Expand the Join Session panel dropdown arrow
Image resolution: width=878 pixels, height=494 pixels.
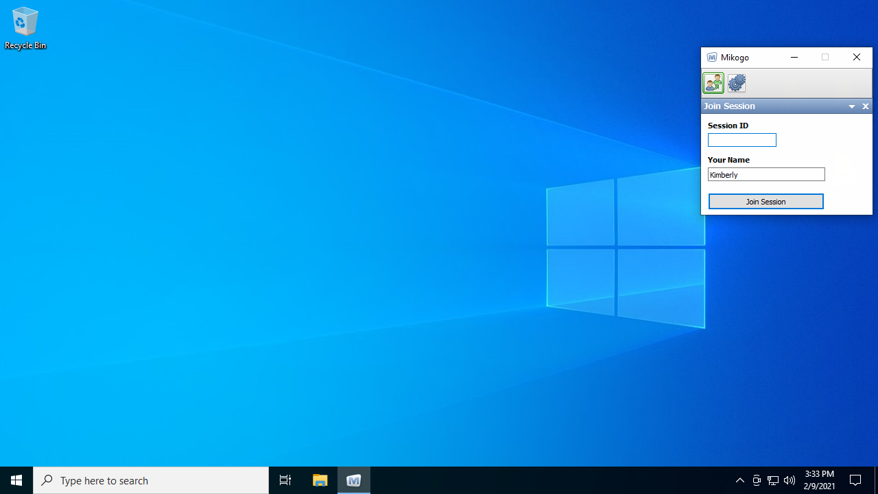[x=852, y=106]
